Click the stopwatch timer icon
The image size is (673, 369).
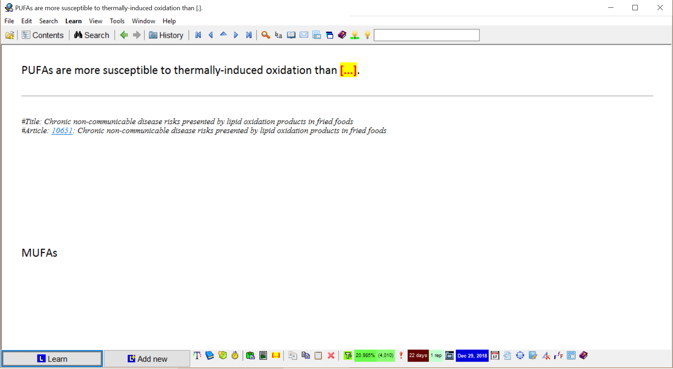point(235,356)
